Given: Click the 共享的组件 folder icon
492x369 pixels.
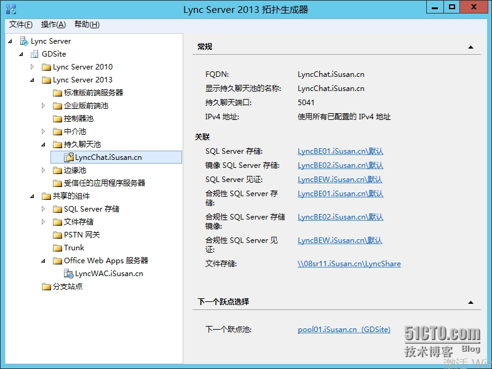Looking at the screenshot, I should click(46, 196).
